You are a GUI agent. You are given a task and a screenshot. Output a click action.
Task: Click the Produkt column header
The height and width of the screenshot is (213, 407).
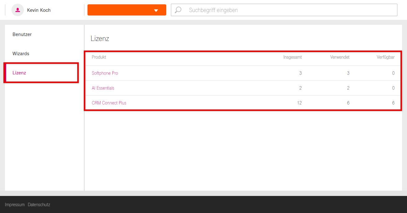pyautogui.click(x=99, y=57)
